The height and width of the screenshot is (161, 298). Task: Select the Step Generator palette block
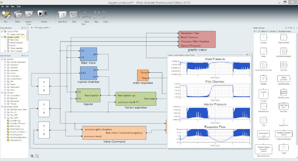pos(284,37)
